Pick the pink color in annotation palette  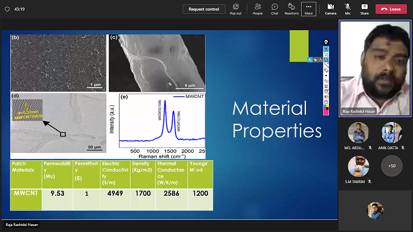pyautogui.click(x=325, y=111)
